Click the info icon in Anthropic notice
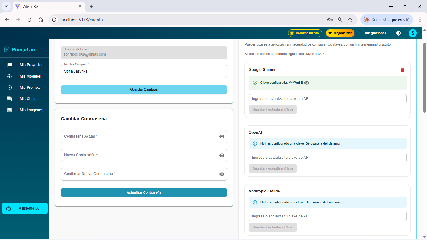Viewport: 427px width, 240px height. pos(255,202)
